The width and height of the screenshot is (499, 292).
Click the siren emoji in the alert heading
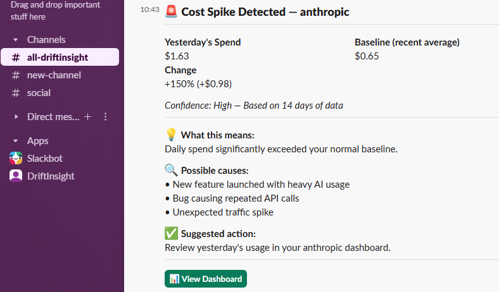171,11
